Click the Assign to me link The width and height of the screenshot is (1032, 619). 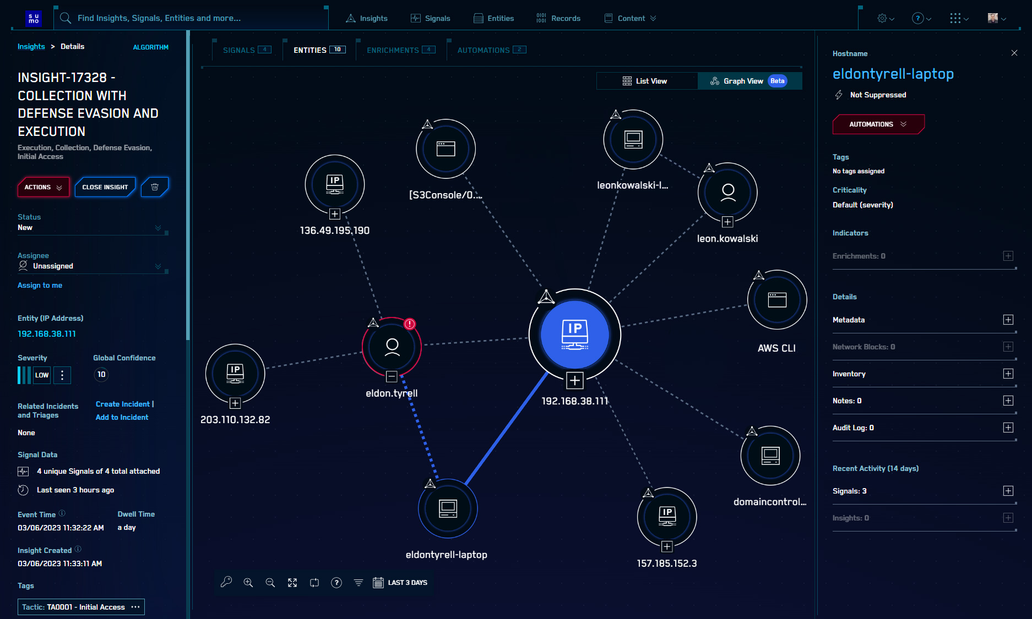[x=40, y=285]
